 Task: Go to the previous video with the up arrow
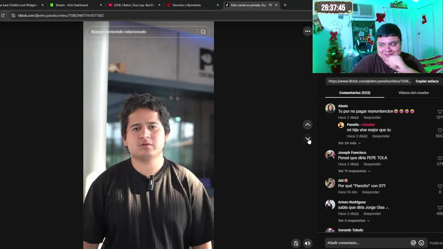pyautogui.click(x=307, y=124)
